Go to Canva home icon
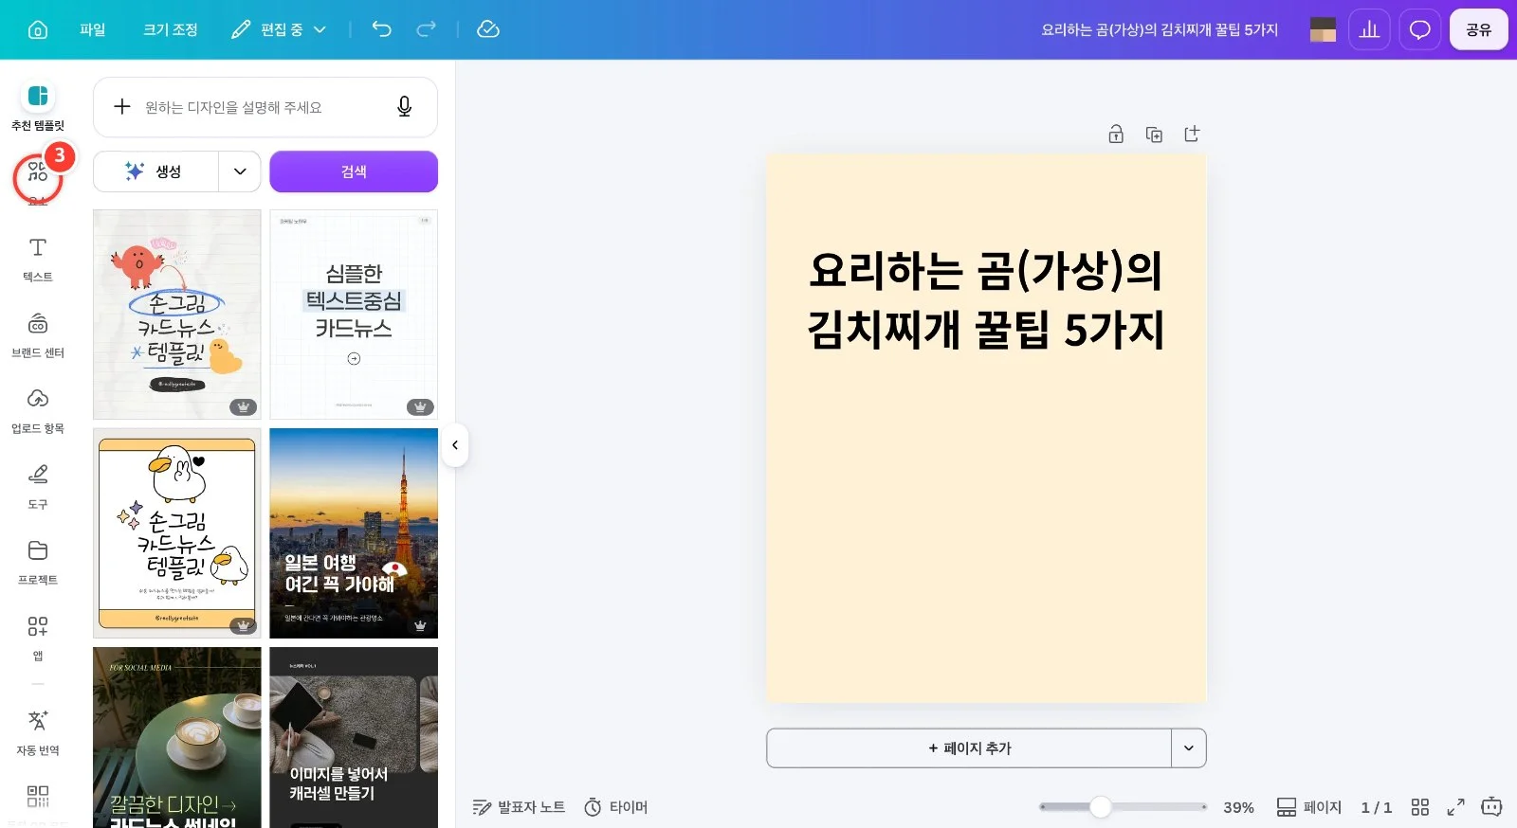Viewport: 1517px width, 828px height. tap(38, 29)
